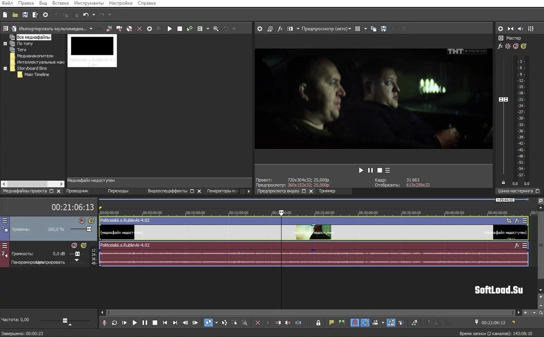This screenshot has height=337, width=544.
Task: Toggle auto ripple button in timeline toolbar
Action: pos(376,323)
